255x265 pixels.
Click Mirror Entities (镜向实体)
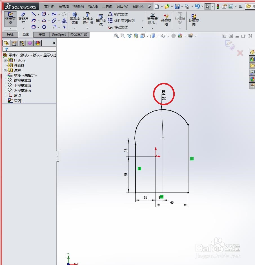pos(118,14)
